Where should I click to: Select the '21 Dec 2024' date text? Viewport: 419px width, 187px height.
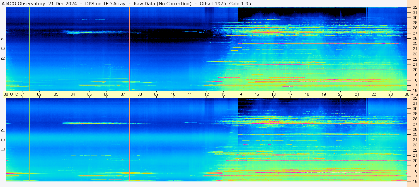click(x=63, y=4)
